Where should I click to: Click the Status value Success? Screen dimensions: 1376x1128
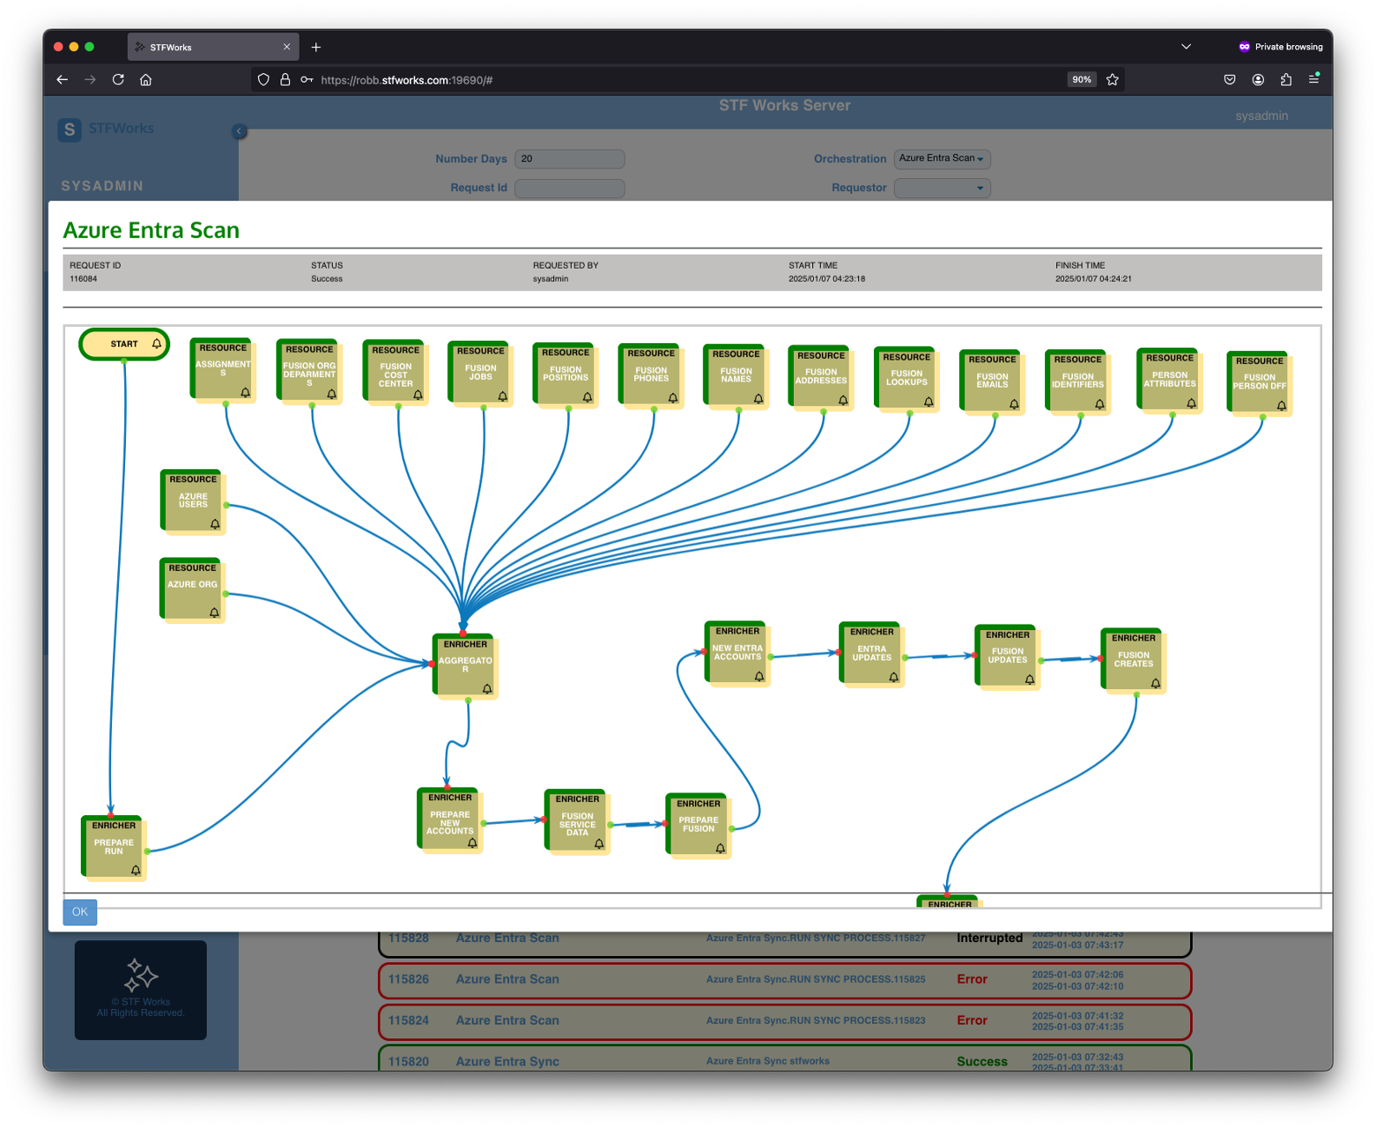coord(327,279)
